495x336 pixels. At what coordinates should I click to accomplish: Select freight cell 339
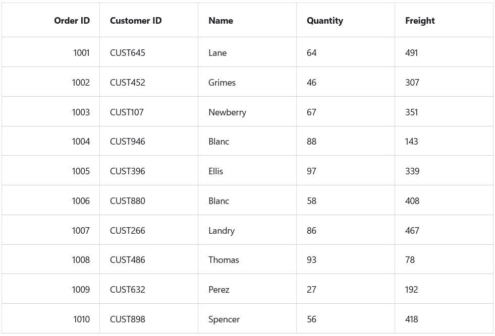[412, 171]
